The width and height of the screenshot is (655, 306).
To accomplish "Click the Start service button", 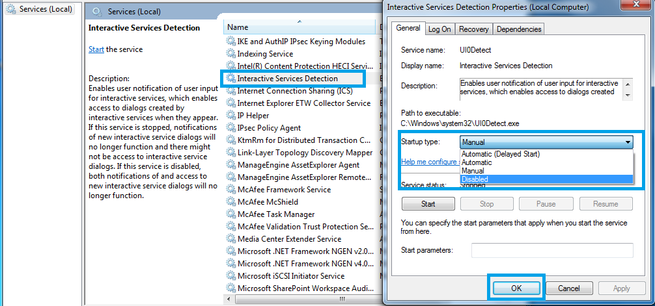I will tap(428, 204).
